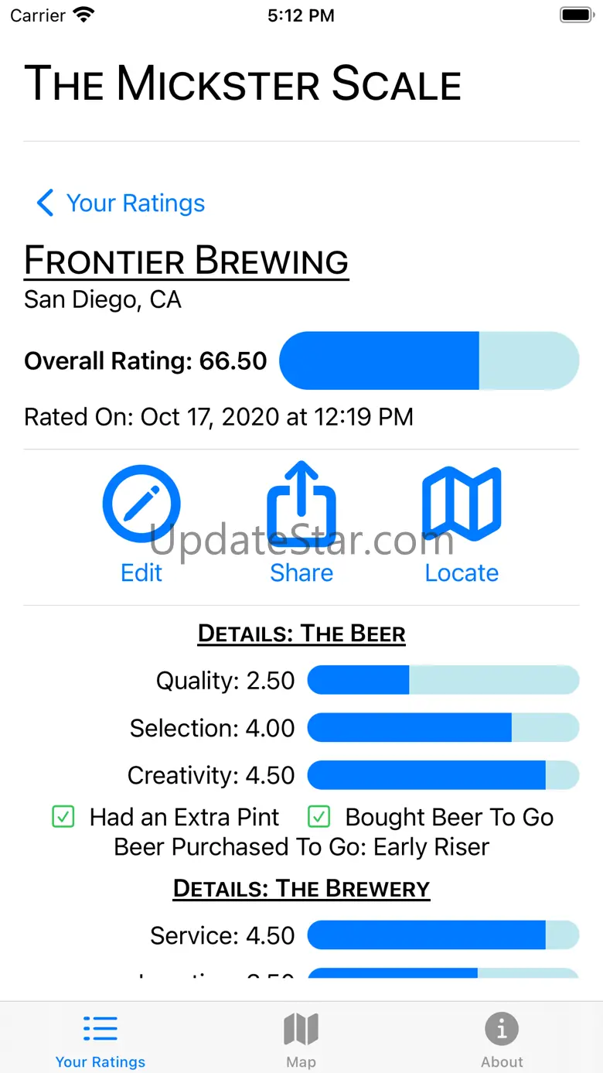The width and height of the screenshot is (603, 1073).
Task: Tap the About info icon
Action: (x=502, y=1029)
